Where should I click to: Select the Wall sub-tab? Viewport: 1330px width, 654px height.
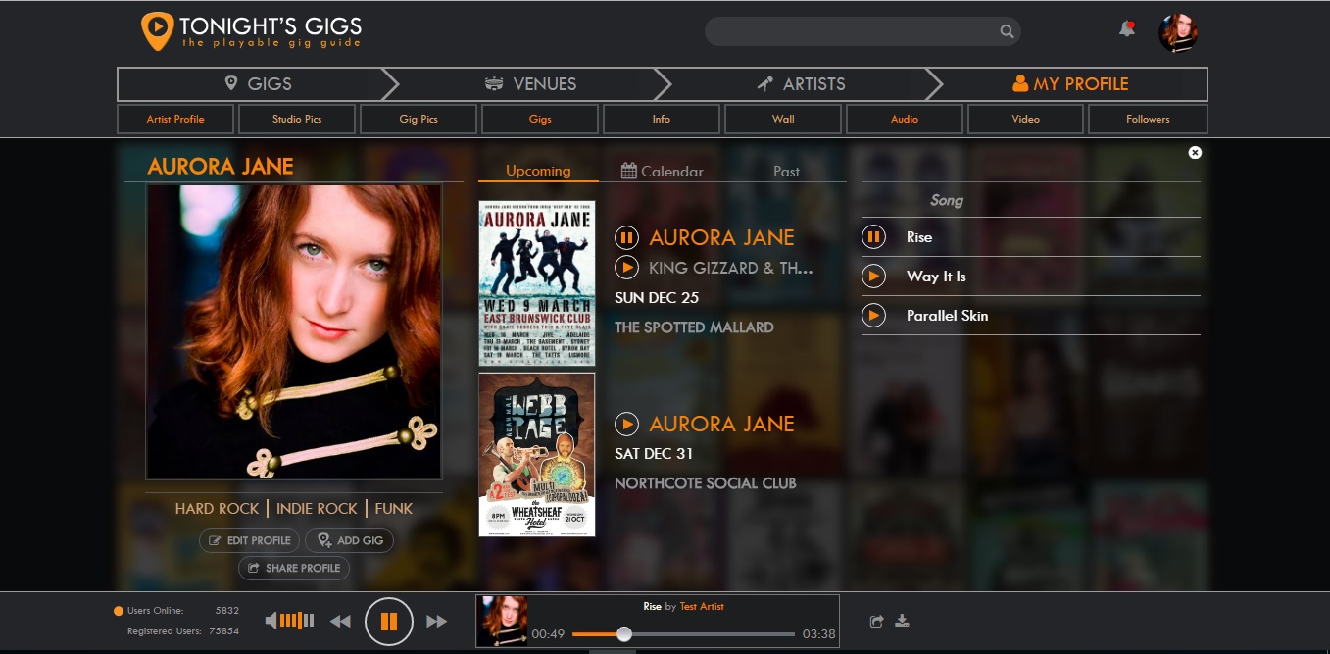click(x=783, y=119)
